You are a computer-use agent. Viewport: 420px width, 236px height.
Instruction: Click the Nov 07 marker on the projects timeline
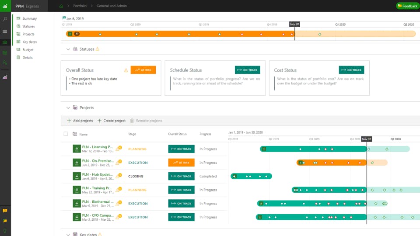[367, 139]
